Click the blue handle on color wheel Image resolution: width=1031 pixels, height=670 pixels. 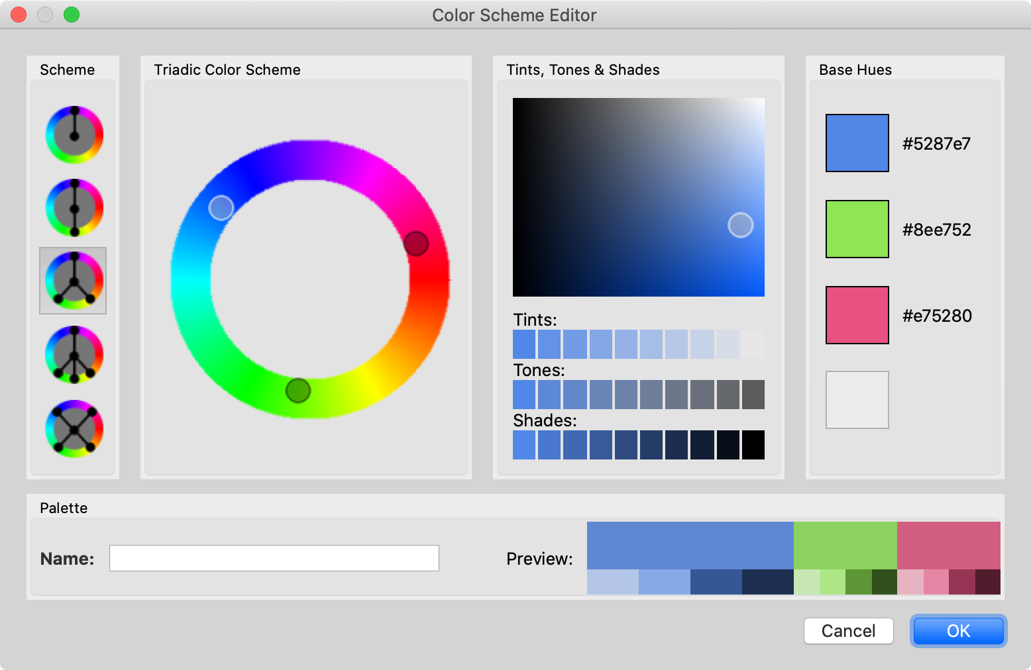coord(221,208)
